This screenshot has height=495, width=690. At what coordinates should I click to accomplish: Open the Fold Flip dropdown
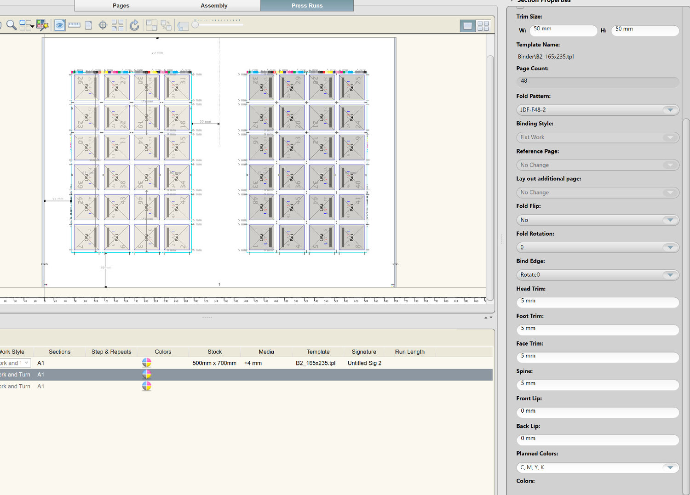(x=598, y=220)
